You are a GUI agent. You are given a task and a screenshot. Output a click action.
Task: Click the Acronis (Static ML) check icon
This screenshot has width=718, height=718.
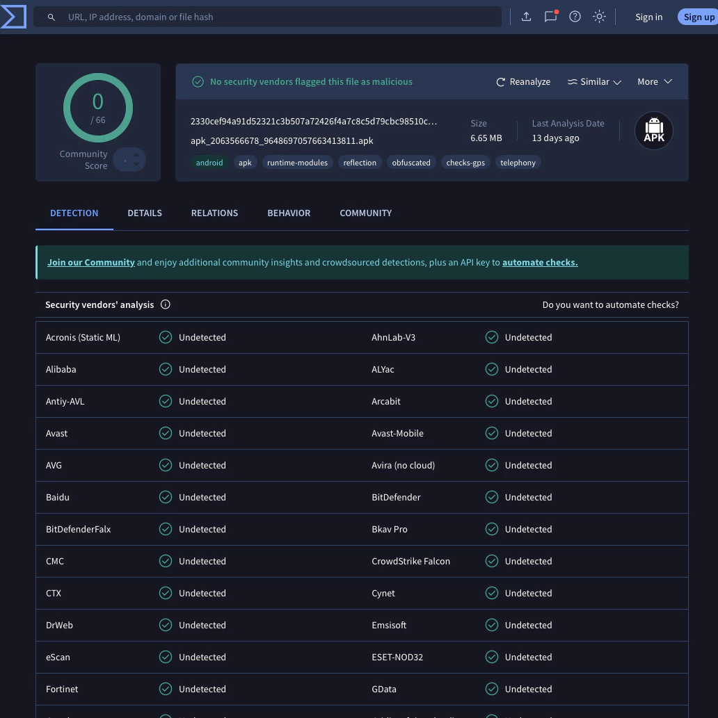pyautogui.click(x=166, y=338)
